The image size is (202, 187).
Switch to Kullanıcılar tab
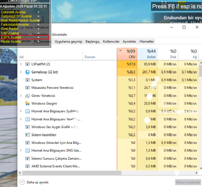pos(111,42)
